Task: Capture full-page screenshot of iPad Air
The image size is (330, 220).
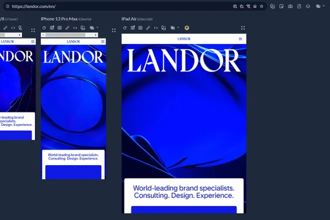Action: 132,28
